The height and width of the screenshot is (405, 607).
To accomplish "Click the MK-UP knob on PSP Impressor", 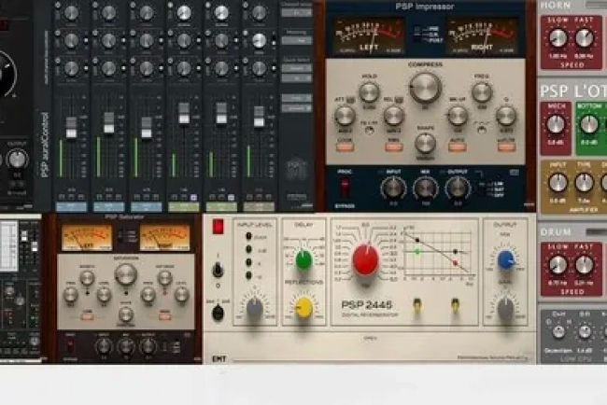I will [458, 116].
